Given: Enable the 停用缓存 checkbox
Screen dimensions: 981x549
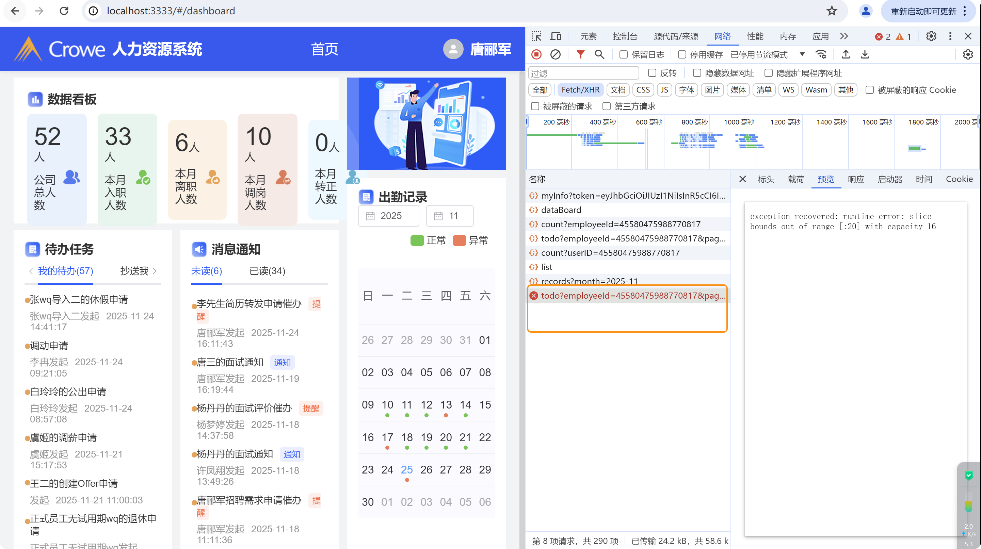Looking at the screenshot, I should [x=682, y=55].
